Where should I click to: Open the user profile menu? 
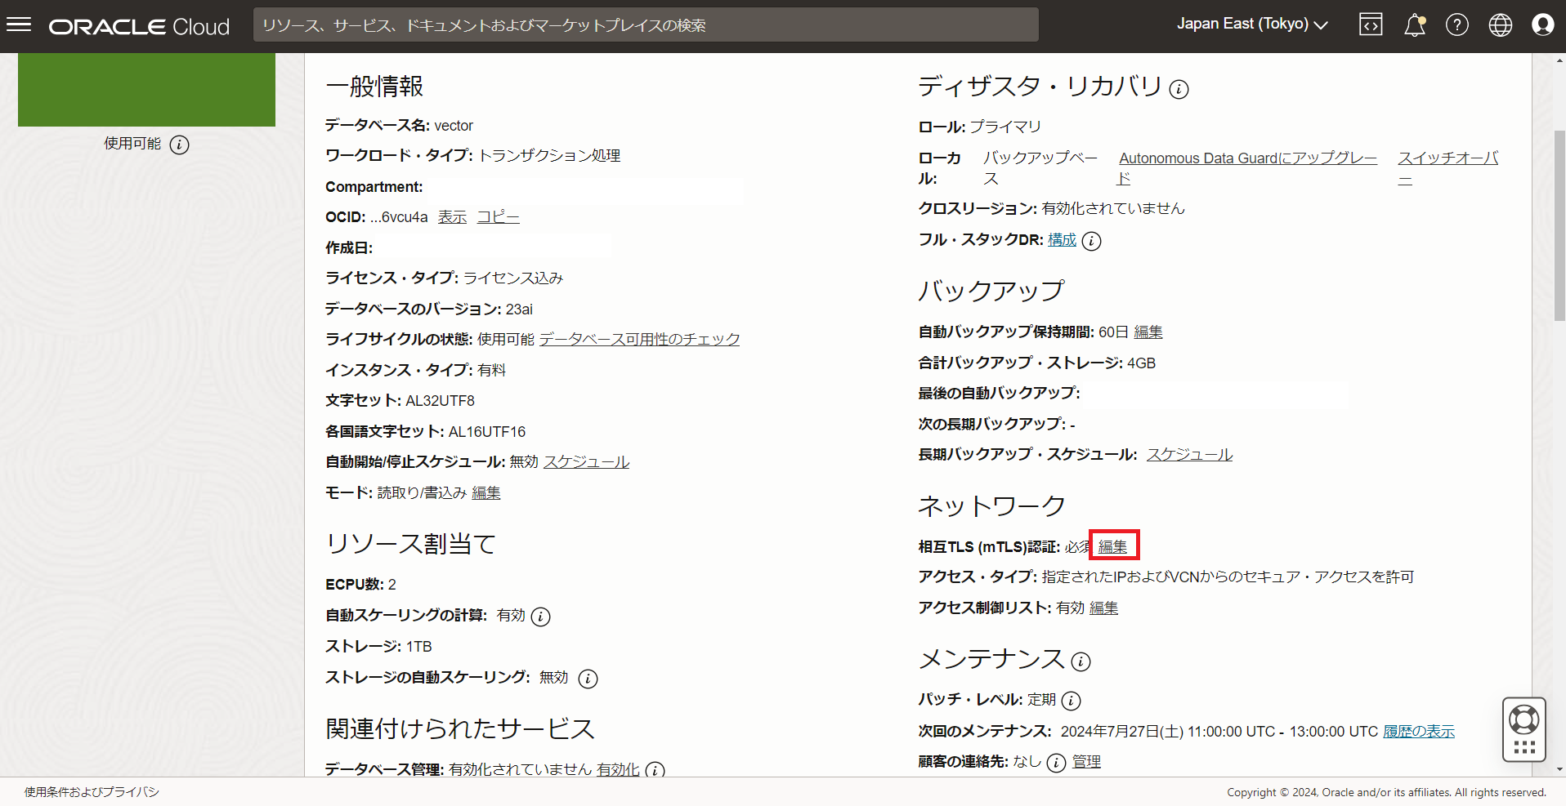(x=1542, y=24)
